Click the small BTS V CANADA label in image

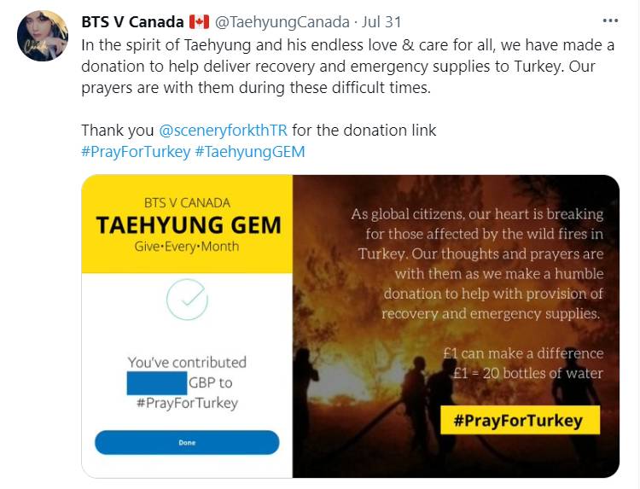tap(188, 202)
